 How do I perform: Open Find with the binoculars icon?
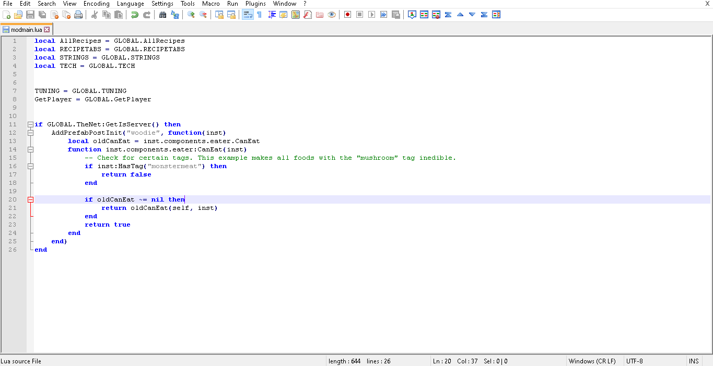pos(162,15)
